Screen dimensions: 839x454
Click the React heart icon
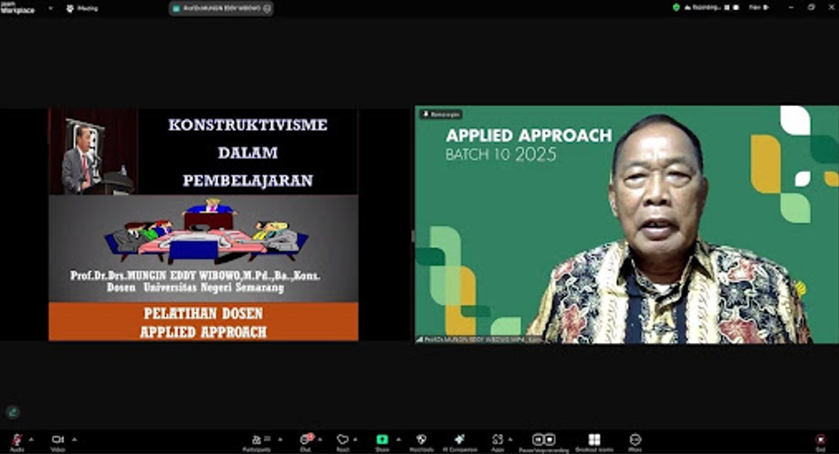[x=342, y=441]
